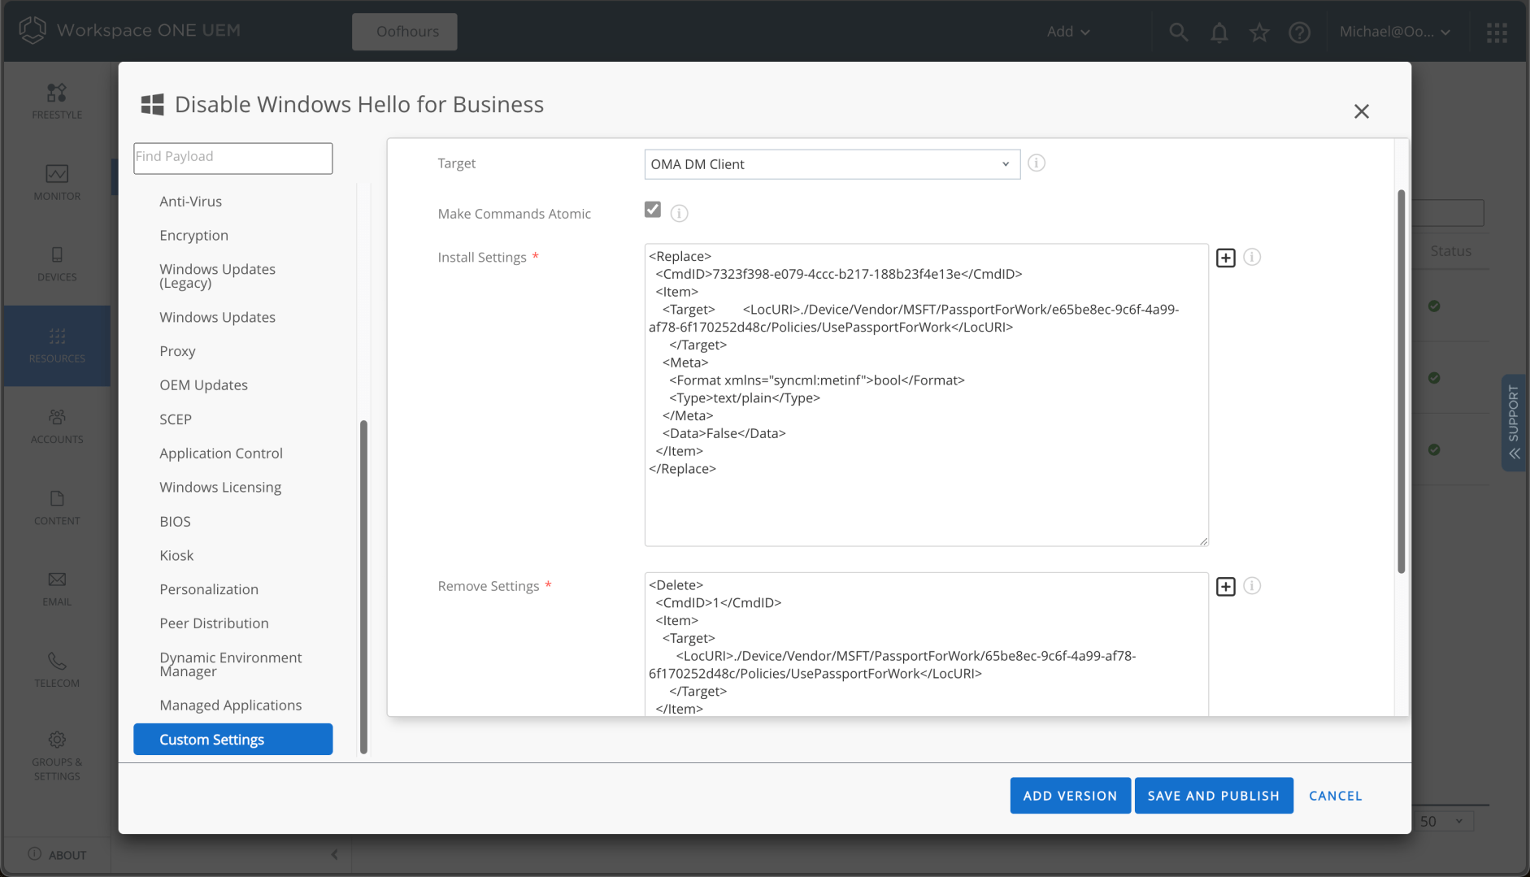The height and width of the screenshot is (877, 1530).
Task: Expand the Add menu in header
Action: [x=1067, y=32]
